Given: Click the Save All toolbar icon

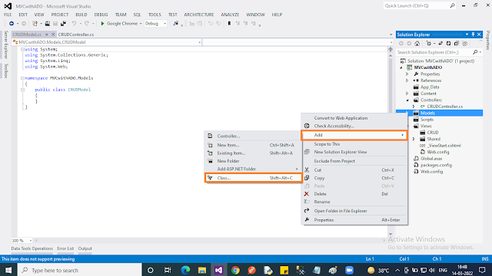Looking at the screenshot, I should (63, 24).
